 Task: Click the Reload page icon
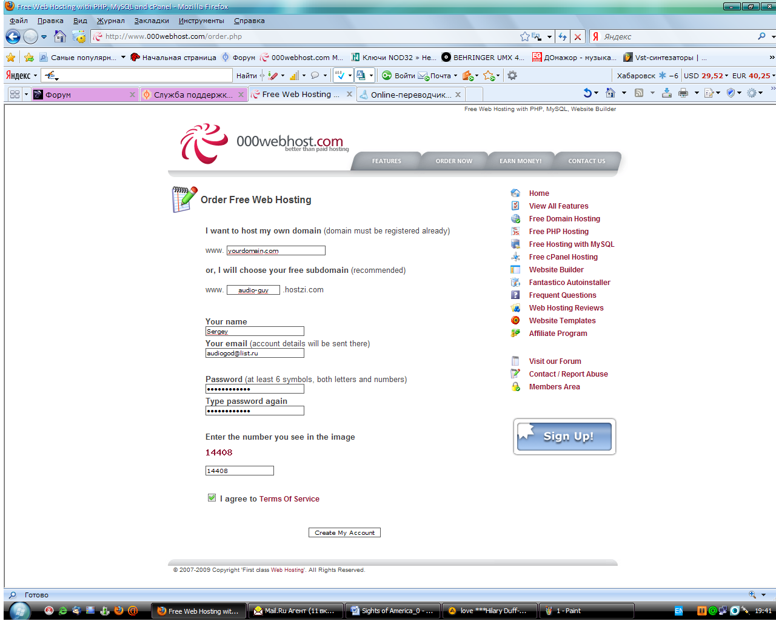563,37
